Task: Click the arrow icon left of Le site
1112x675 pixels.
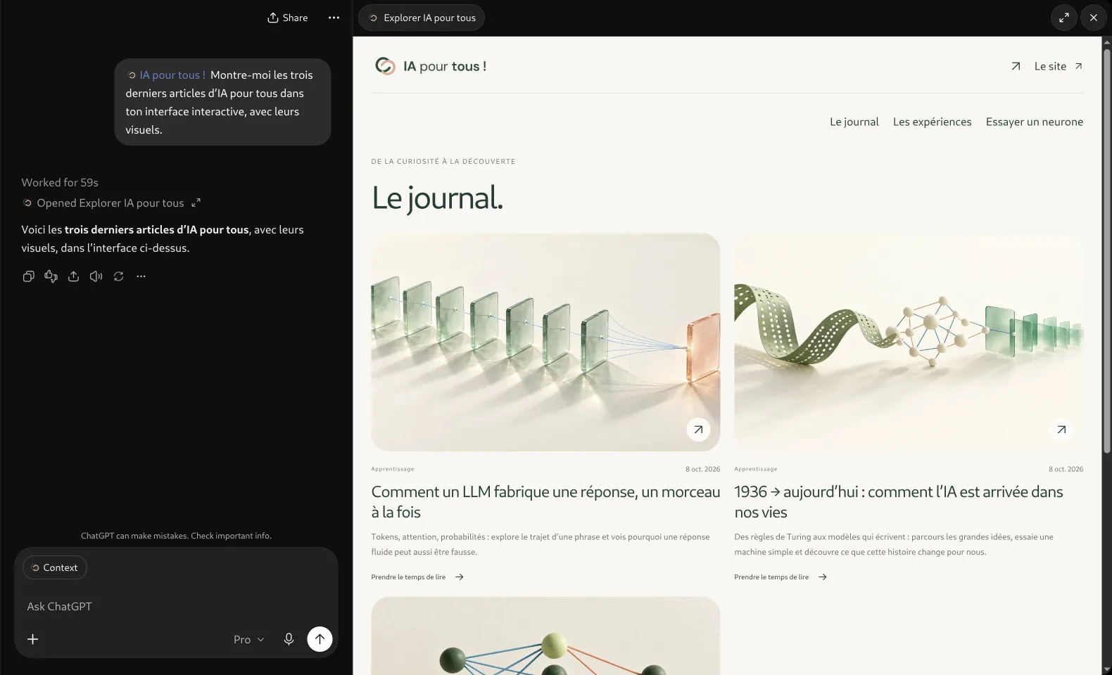Action: (1016, 66)
